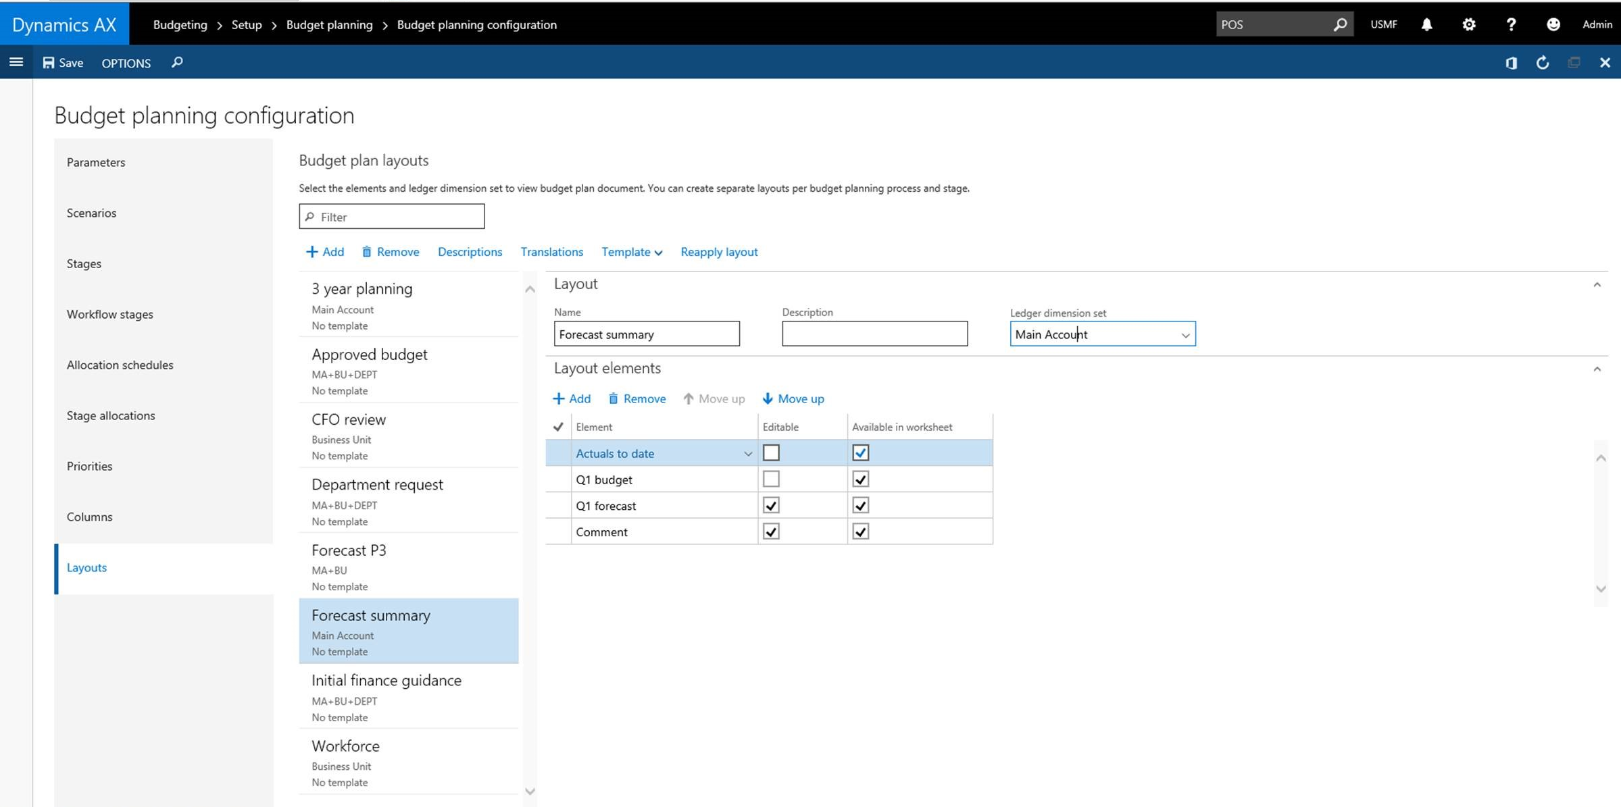Open the Stage allocations tab
The width and height of the screenshot is (1621, 807).
164,415
